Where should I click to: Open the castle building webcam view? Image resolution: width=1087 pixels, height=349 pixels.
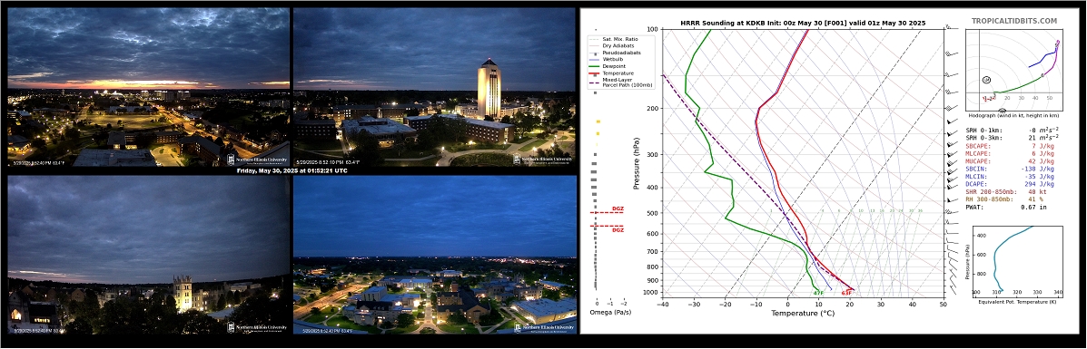point(148,255)
